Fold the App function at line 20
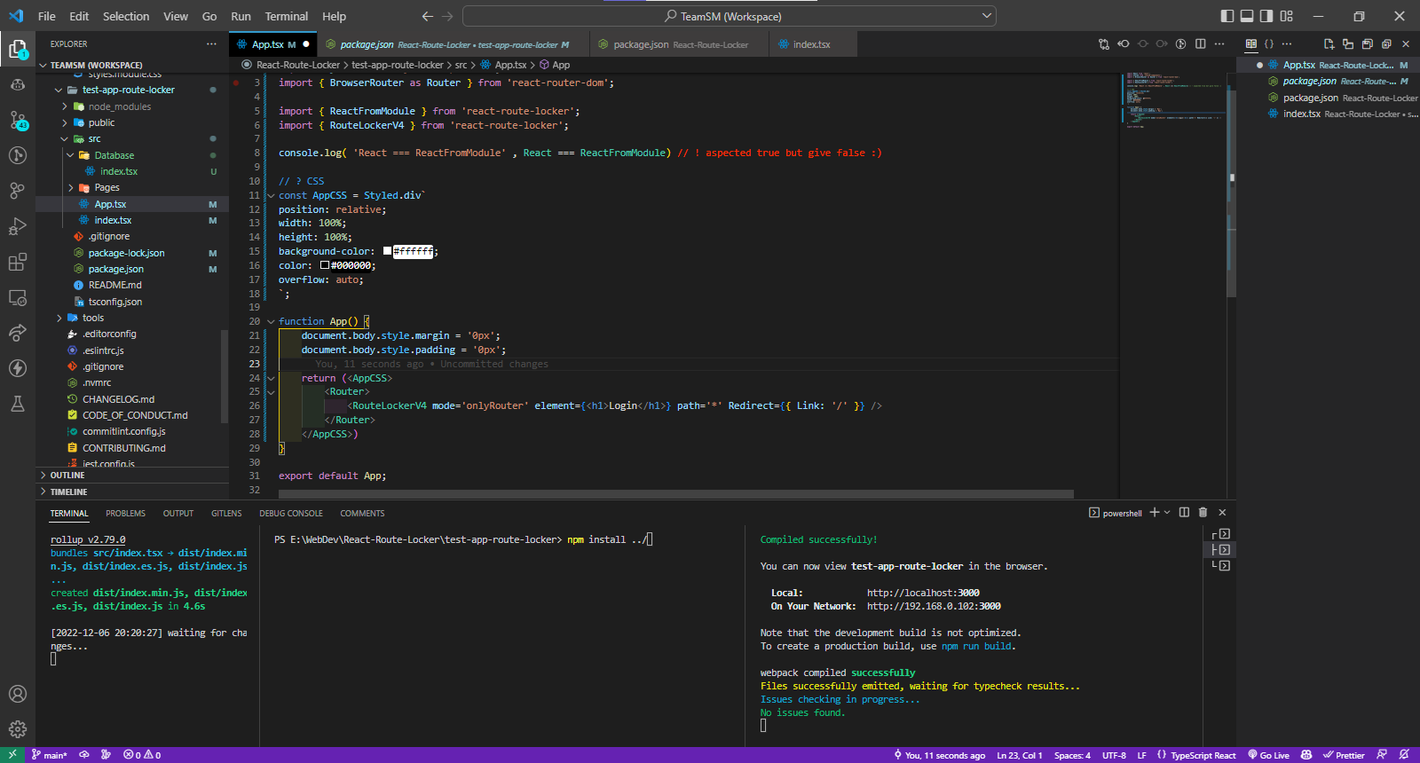Screen dimensions: 1420x763 [x=271, y=321]
